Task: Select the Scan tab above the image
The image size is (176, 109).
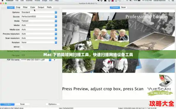Action: click(123, 7)
